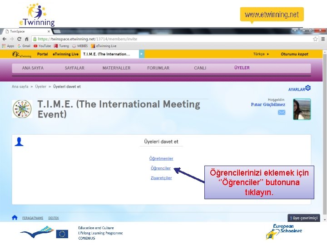Open the Gmail bookmark
Screen dimensions: 327x245
[24, 46]
